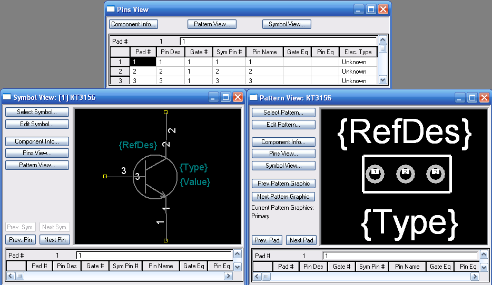Image resolution: width=492 pixels, height=285 pixels.
Task: Select the Next Pad button
Action: [x=301, y=240]
